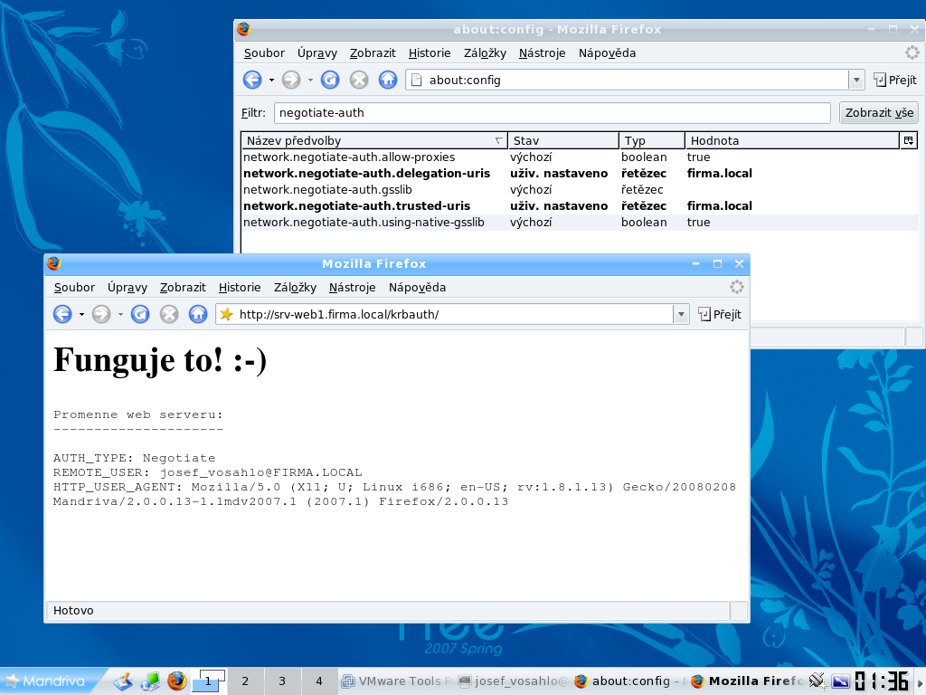The width and height of the screenshot is (926, 695).
Task: Click Back arrow in front Firefox window
Action: [62, 314]
